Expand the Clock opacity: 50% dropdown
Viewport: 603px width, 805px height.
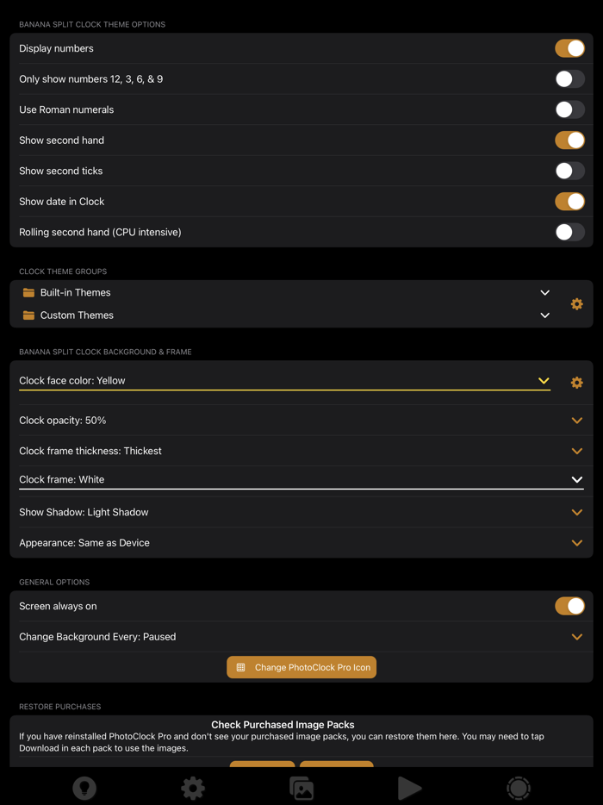[576, 421]
